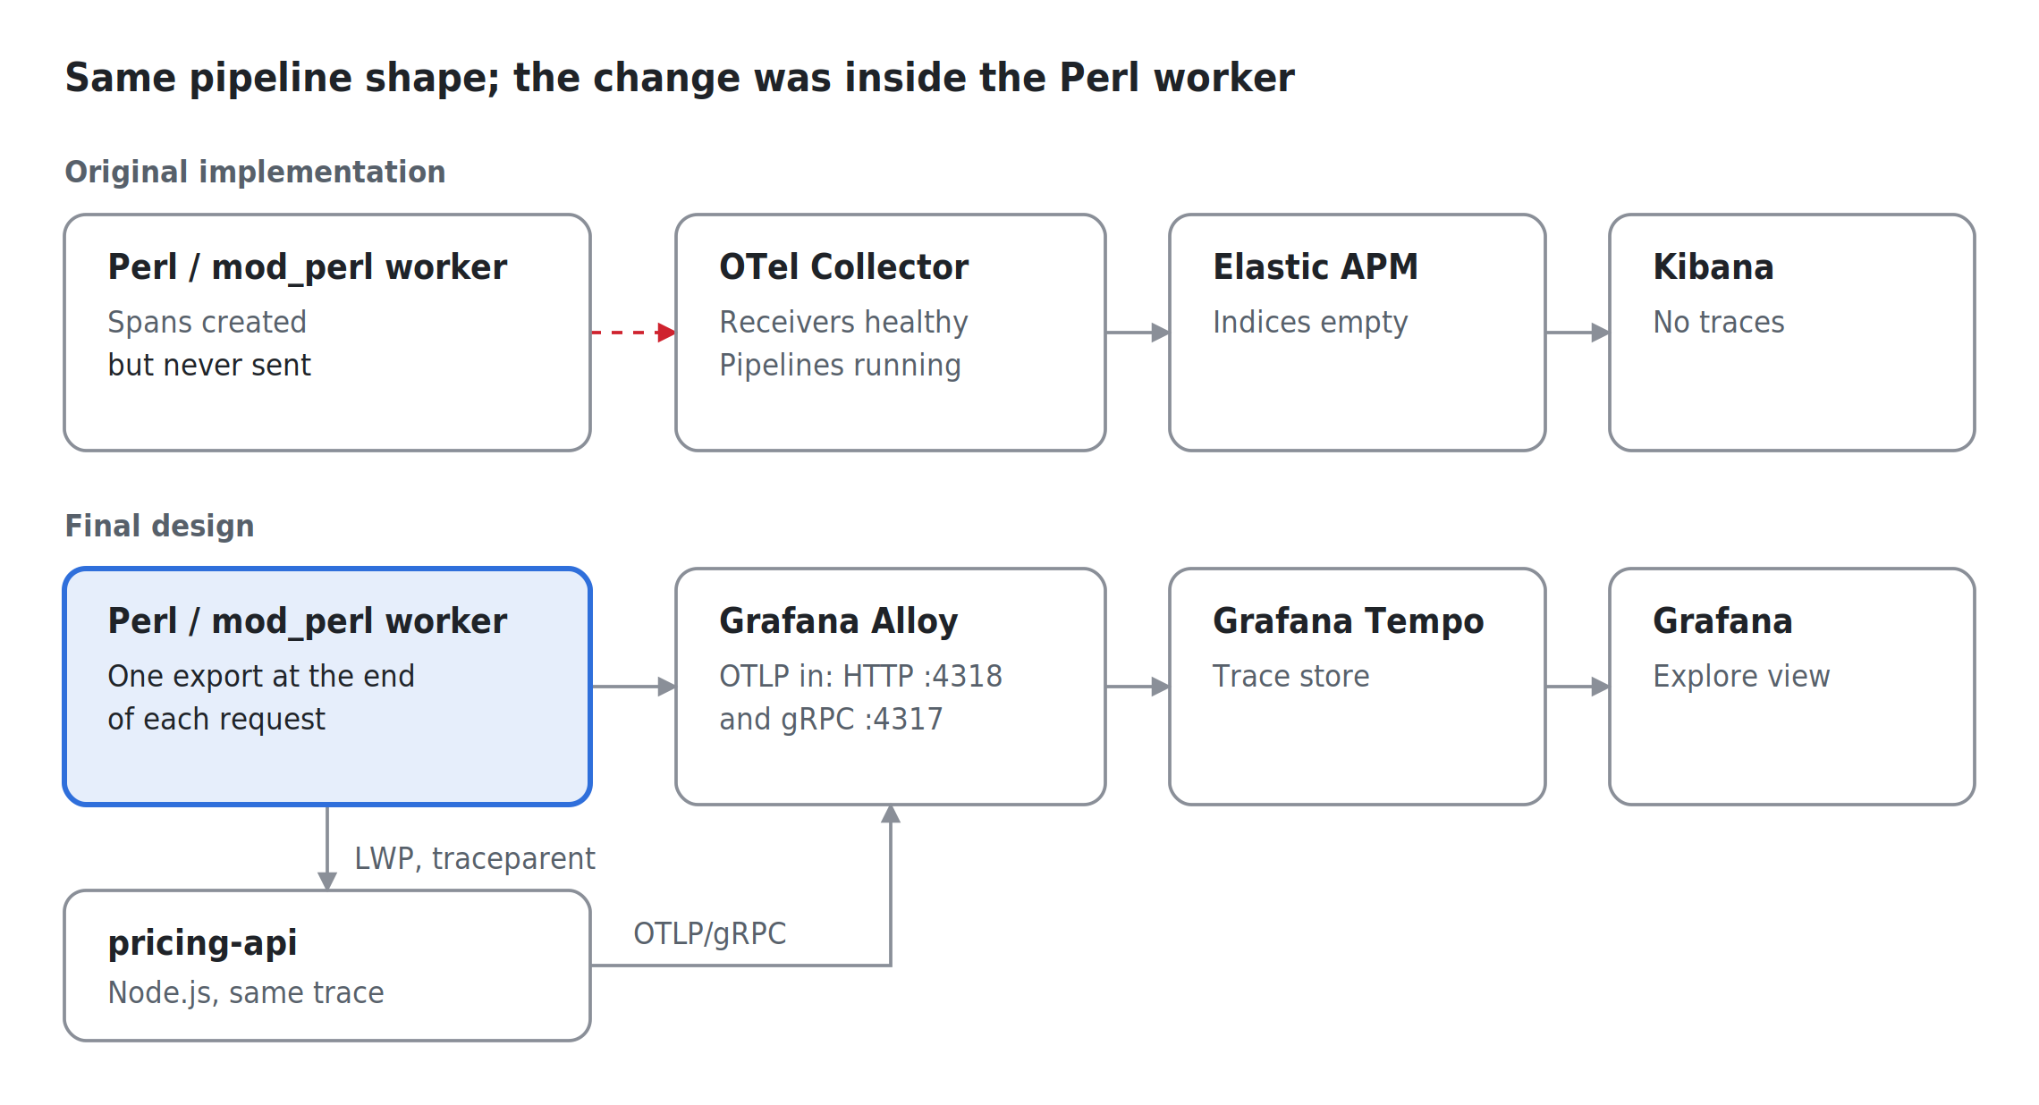Click the 'of each request' text
The image size is (2039, 1105).
point(216,719)
